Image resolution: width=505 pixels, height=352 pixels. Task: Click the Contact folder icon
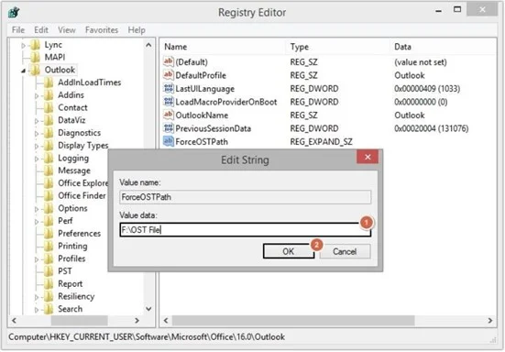pyautogui.click(x=49, y=107)
